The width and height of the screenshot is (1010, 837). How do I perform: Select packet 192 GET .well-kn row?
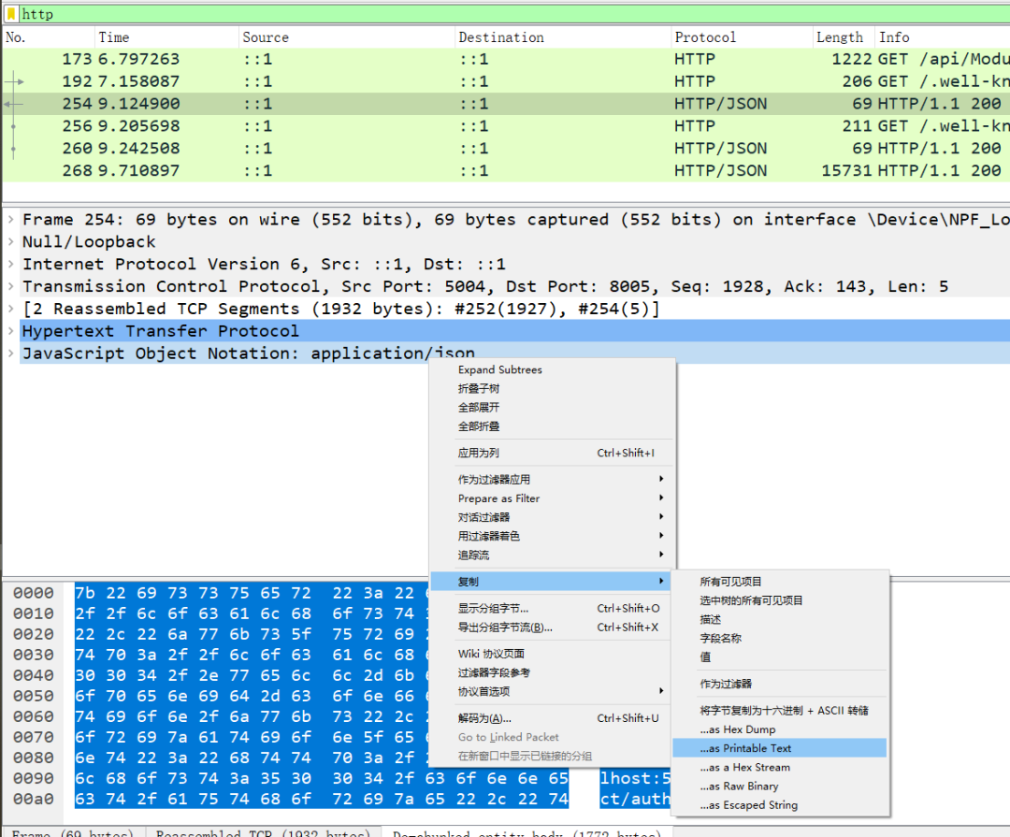pyautogui.click(x=506, y=81)
